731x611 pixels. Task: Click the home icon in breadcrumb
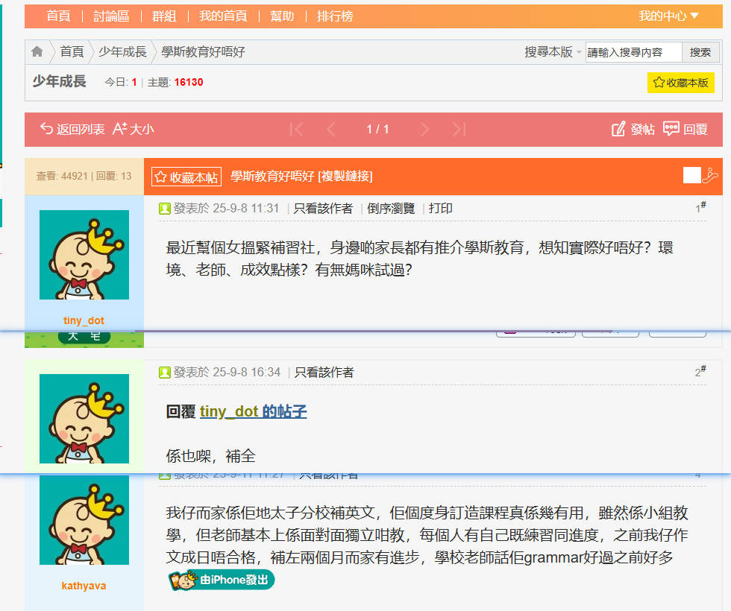(x=37, y=51)
